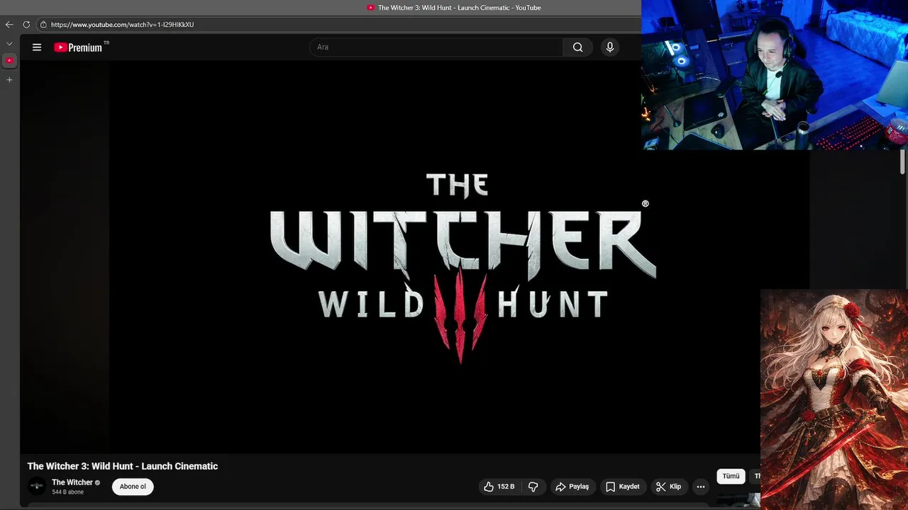The height and width of the screenshot is (510, 908).
Task: Go back with the browser back arrow
Action: coord(9,24)
